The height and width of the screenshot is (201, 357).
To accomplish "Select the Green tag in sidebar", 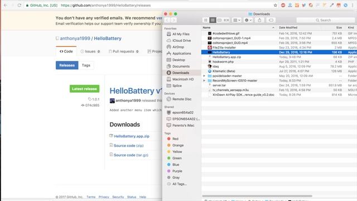I will click(177, 158).
